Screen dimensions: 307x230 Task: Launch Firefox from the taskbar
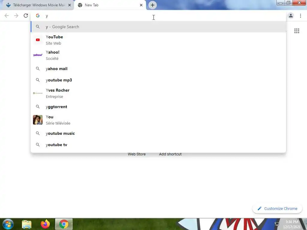(x=45, y=224)
